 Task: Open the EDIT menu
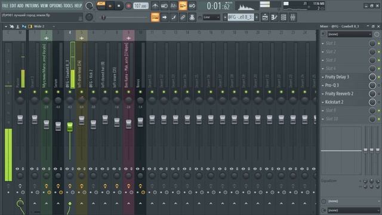pyautogui.click(x=13, y=5)
